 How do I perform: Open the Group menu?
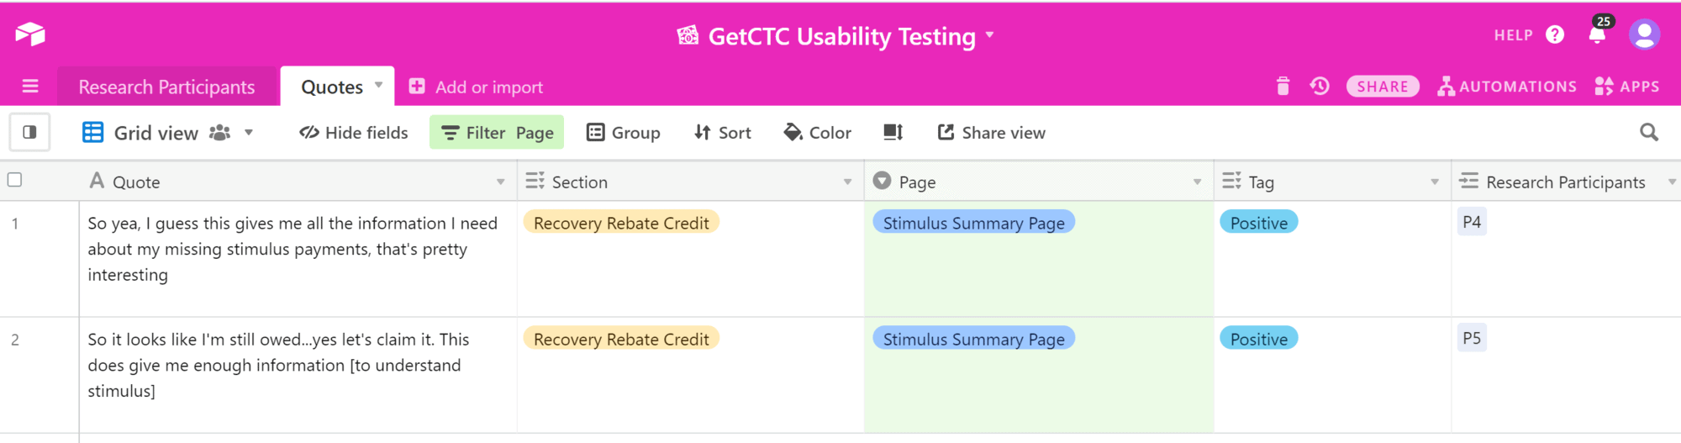click(623, 132)
